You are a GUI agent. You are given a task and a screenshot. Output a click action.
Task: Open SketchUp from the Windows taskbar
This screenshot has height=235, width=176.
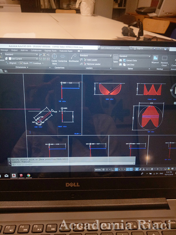[x=21, y=175]
